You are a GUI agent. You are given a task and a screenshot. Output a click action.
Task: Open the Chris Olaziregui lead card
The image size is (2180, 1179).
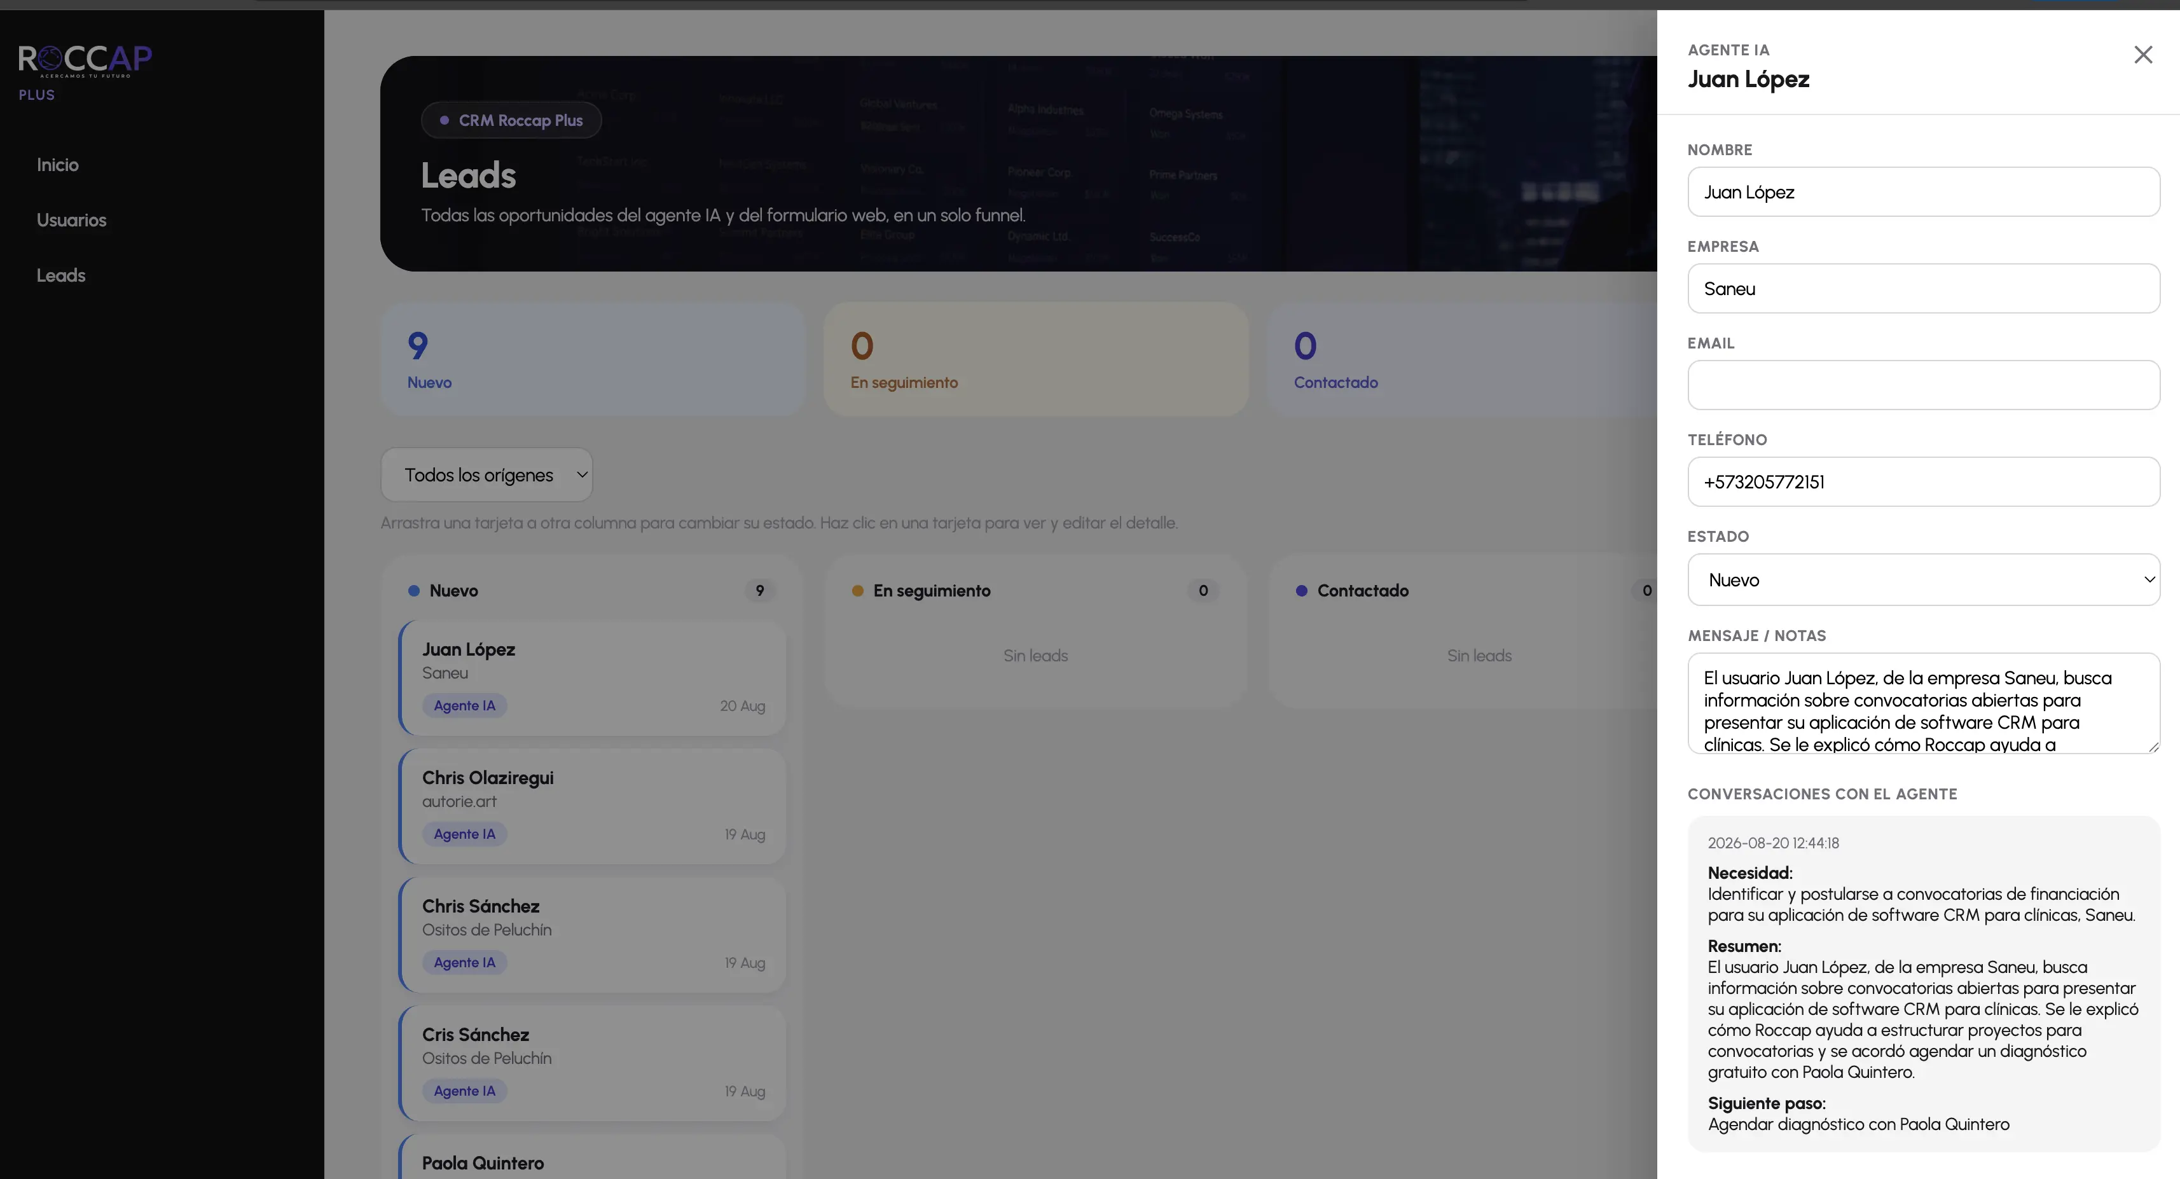(593, 806)
